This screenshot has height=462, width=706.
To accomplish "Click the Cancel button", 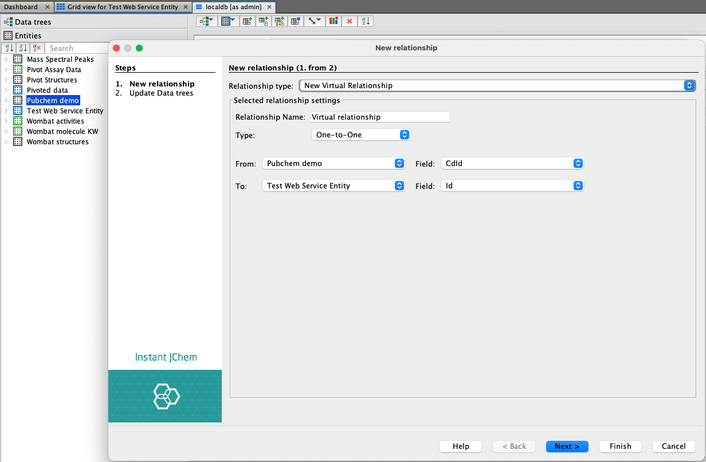I will 673,446.
